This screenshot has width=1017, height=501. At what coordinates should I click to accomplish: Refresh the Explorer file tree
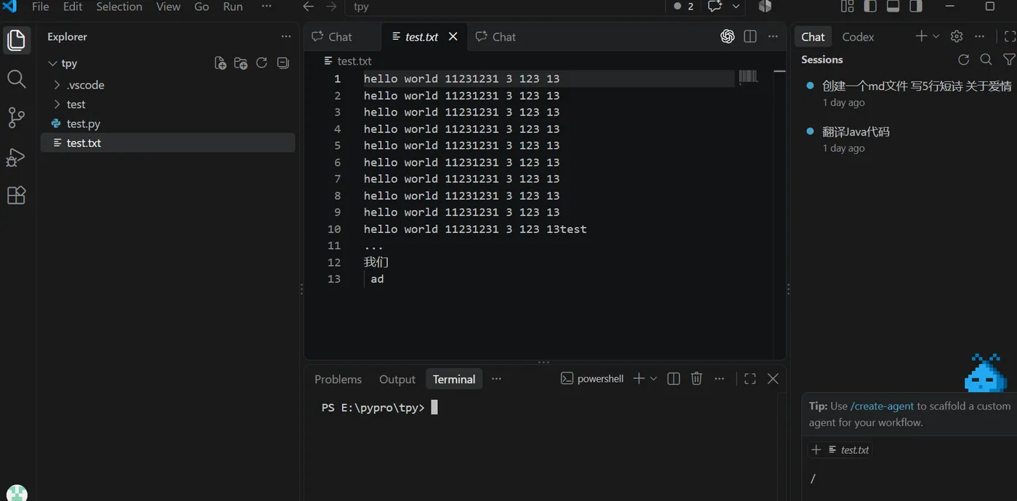click(x=262, y=63)
